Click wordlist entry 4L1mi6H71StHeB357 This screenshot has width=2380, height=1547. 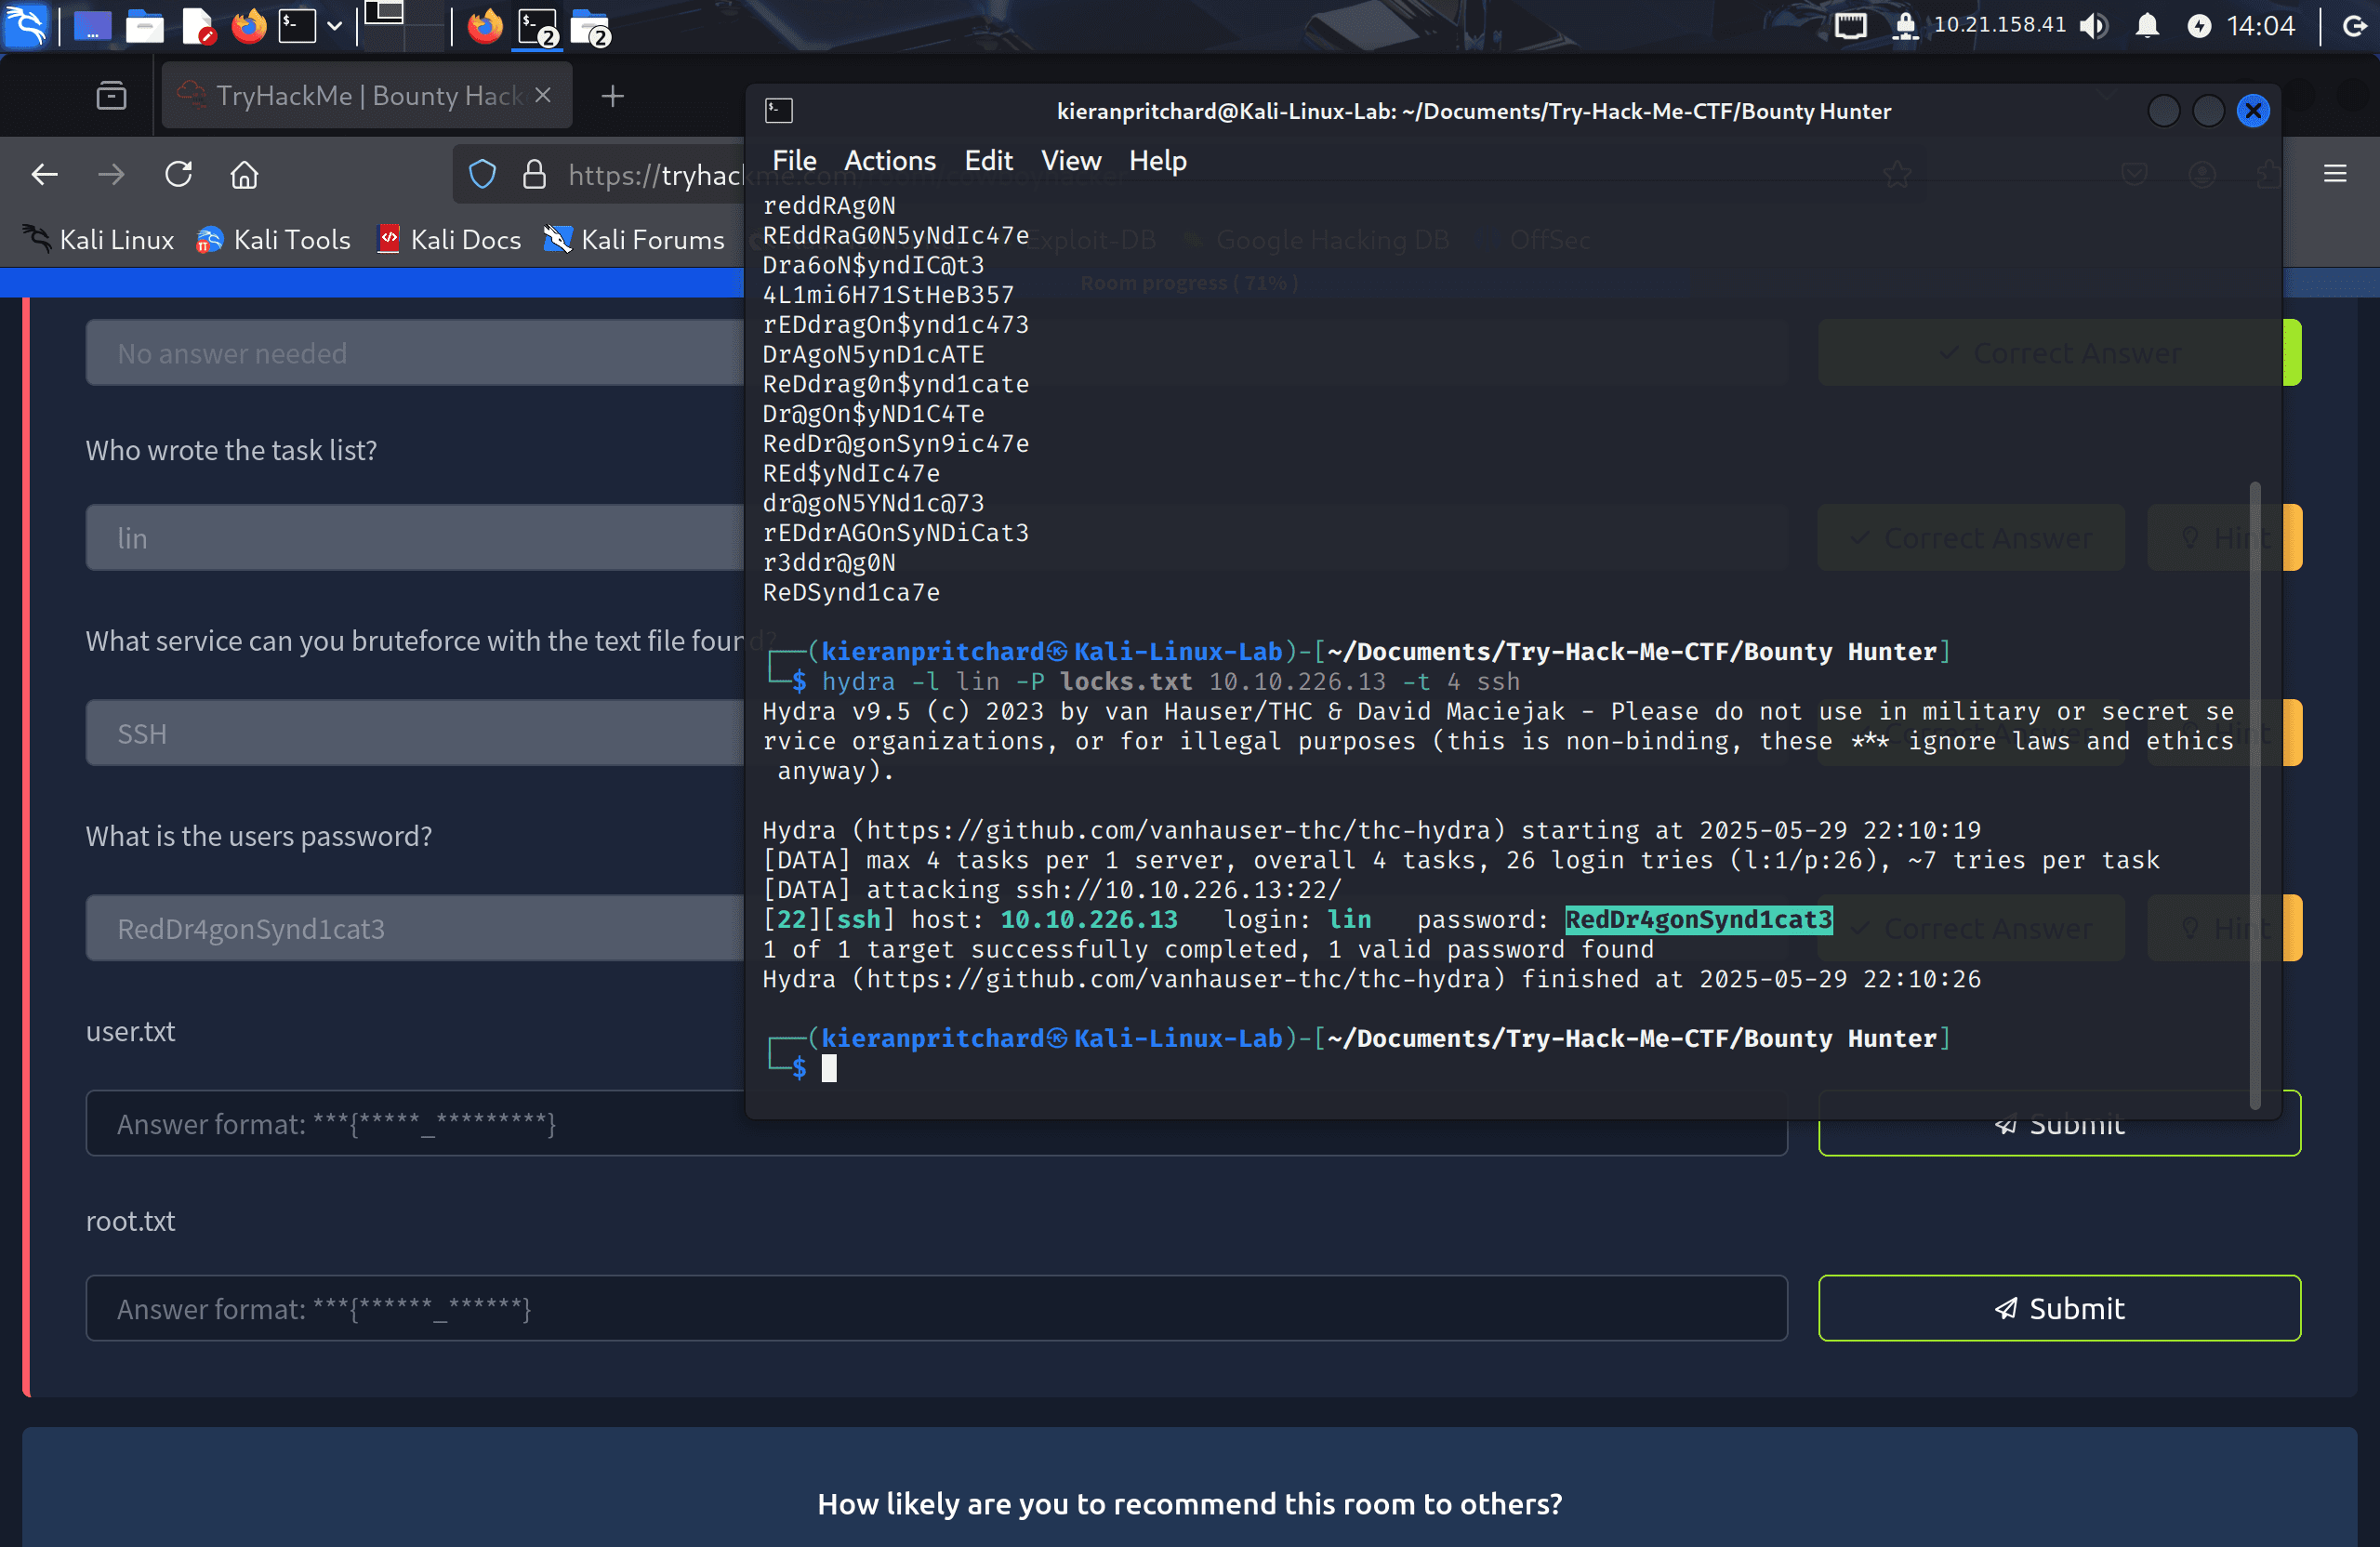pyautogui.click(x=888, y=295)
